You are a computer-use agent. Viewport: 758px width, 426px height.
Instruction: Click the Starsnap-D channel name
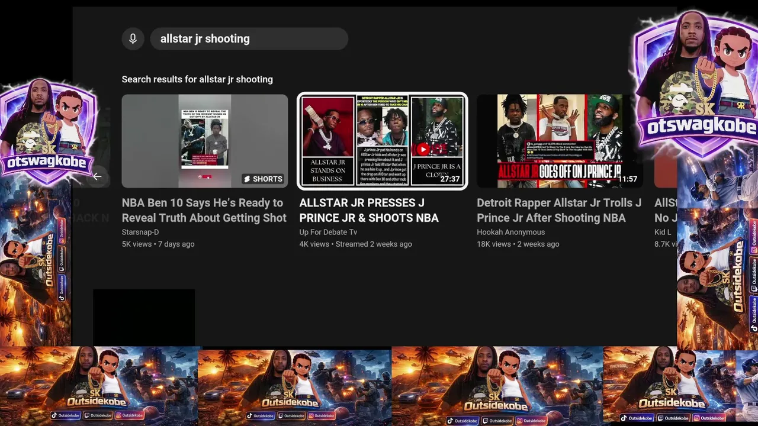[140, 232]
